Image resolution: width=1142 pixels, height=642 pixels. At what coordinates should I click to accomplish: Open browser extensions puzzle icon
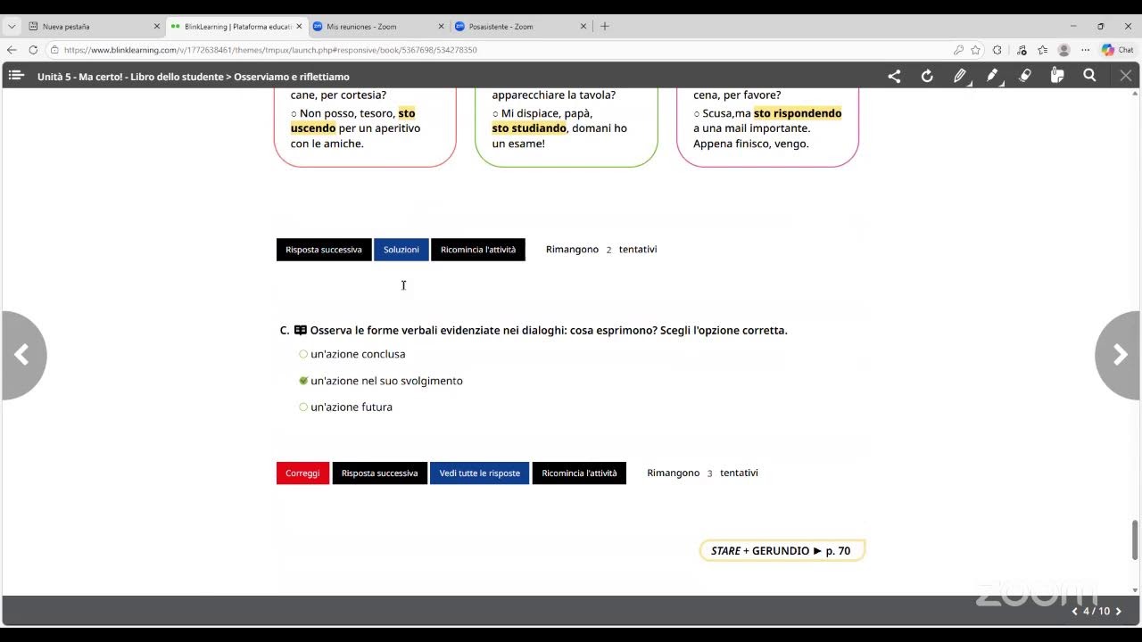click(x=997, y=50)
